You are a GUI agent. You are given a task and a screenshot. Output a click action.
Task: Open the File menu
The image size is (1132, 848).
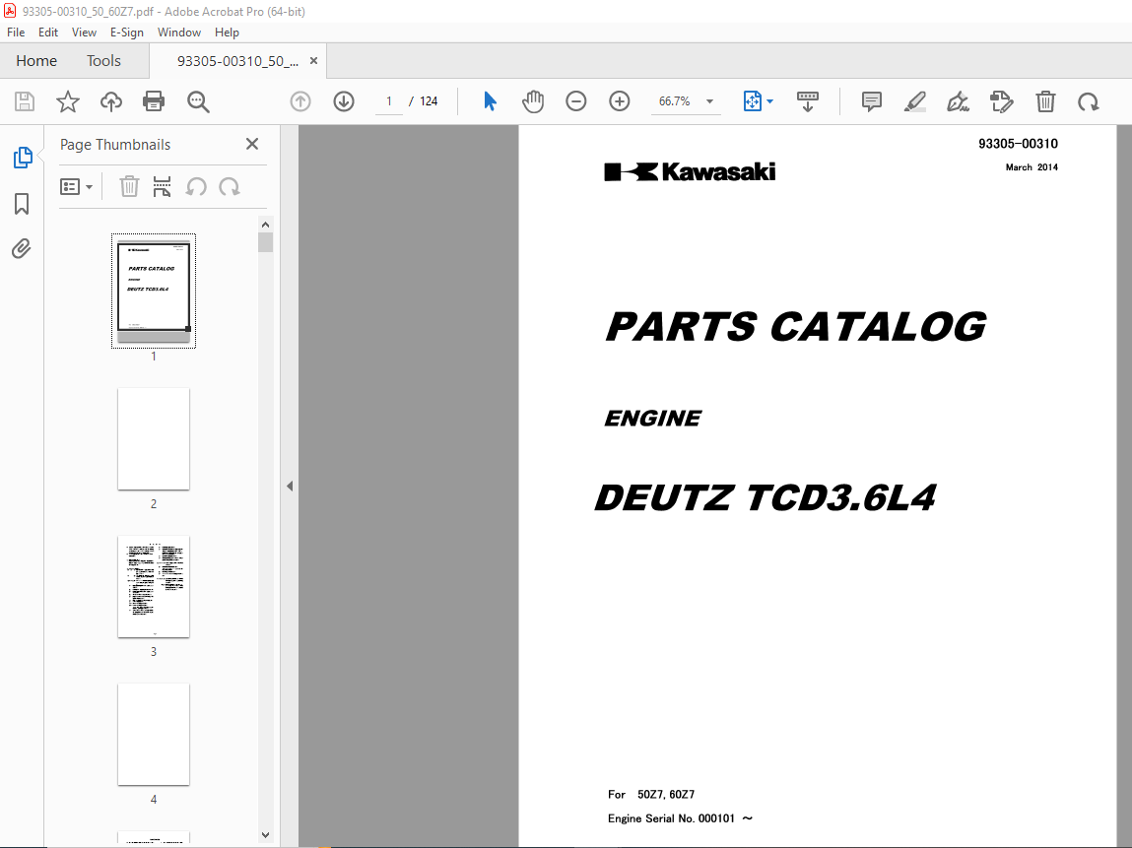coord(16,33)
